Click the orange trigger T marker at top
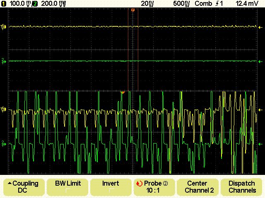Viewport: 265px width, 198px height. (x=133, y=10)
